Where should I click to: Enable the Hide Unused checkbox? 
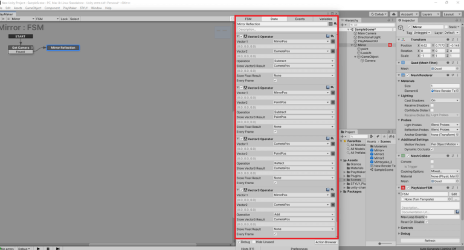click(253, 242)
